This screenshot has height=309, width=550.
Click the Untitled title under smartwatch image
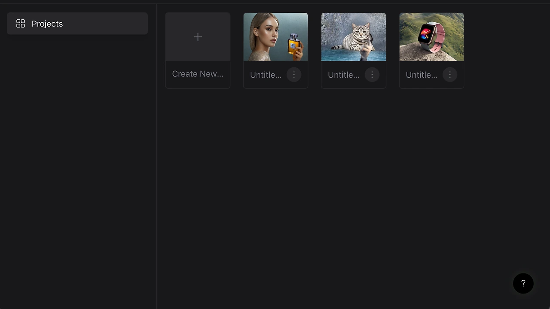click(x=422, y=75)
